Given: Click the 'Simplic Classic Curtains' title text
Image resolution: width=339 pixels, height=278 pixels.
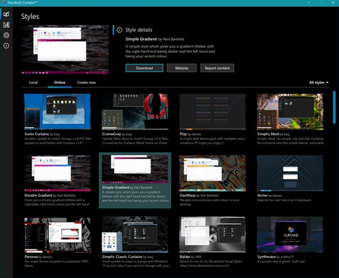Looking at the screenshot, I should pos(122,257).
